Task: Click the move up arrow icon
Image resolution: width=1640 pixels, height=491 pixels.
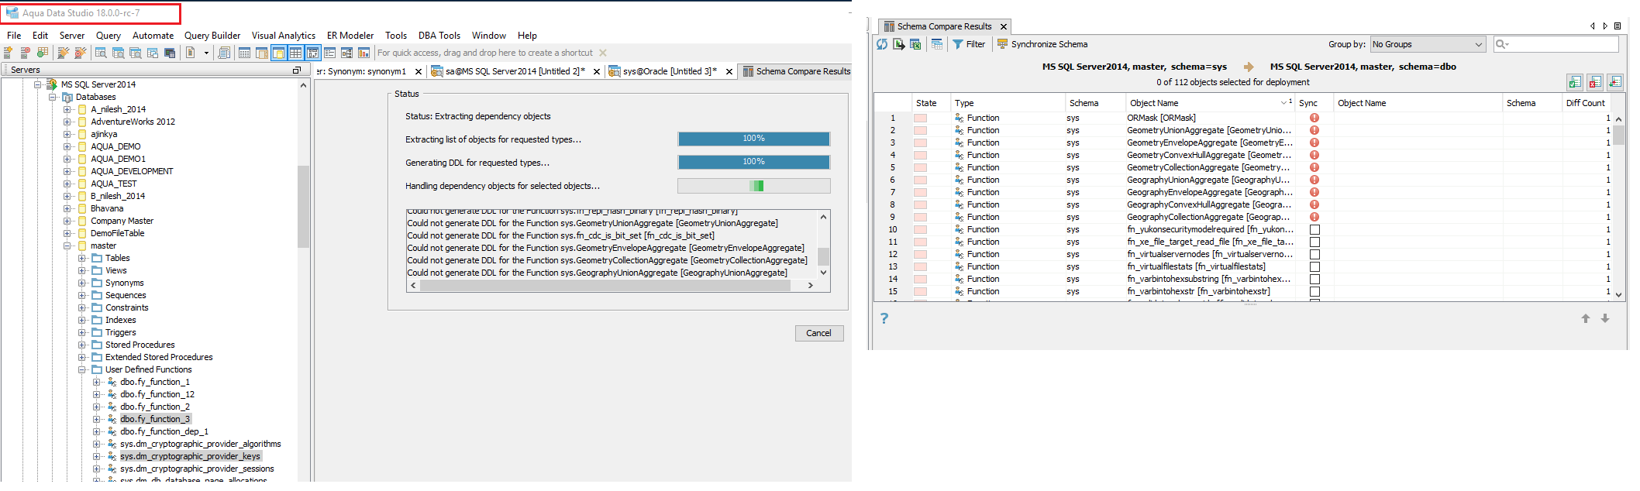Action: 1586,318
